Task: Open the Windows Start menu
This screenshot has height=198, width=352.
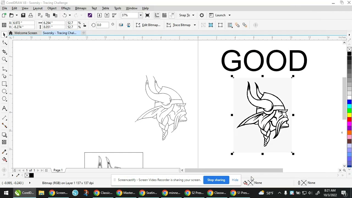Action: point(6,193)
